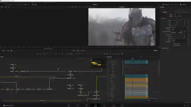Screen dimensions: 191x107
Task: Open the project manager home icon
Action: click(x=185, y=106)
